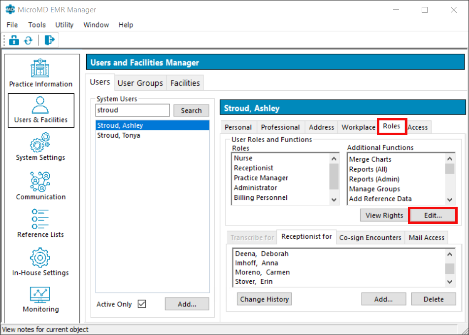This screenshot has height=335, width=469.
Task: Select the Roles tab
Action: [x=392, y=126]
